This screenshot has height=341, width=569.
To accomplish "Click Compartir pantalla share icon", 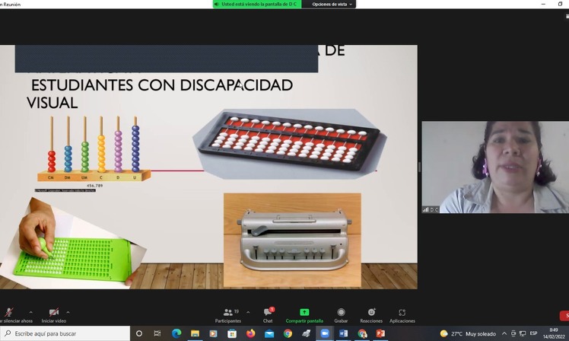I will click(x=304, y=312).
